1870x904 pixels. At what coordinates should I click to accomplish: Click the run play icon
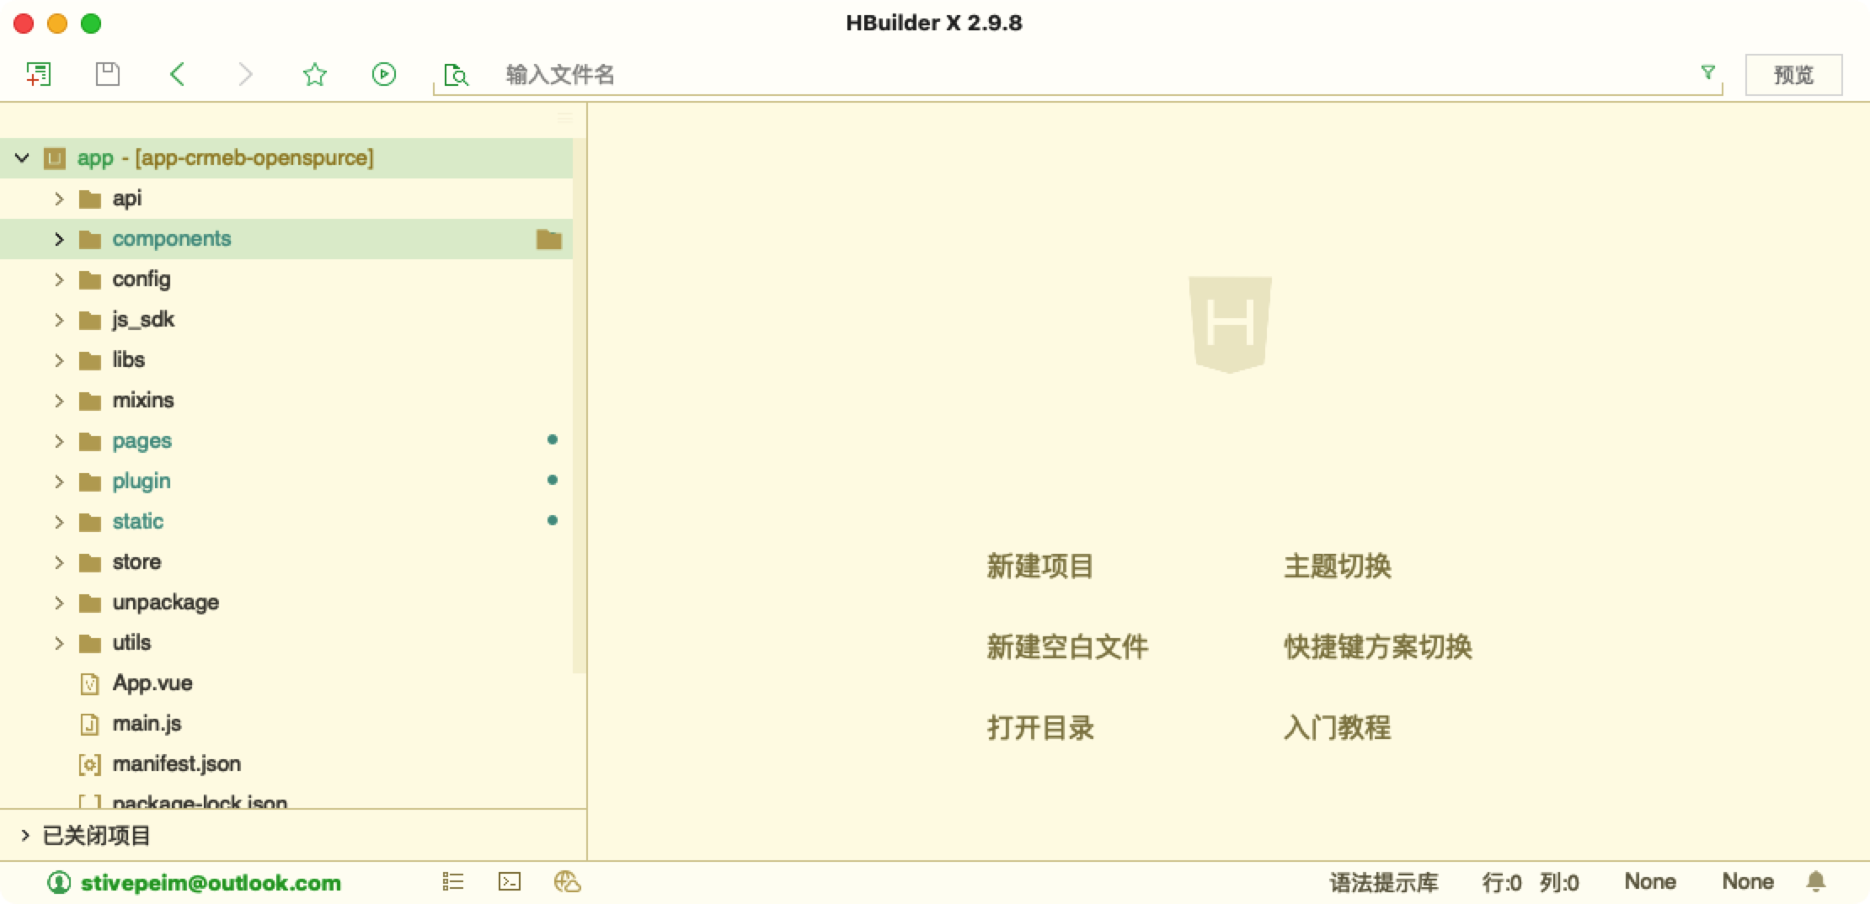pos(383,74)
